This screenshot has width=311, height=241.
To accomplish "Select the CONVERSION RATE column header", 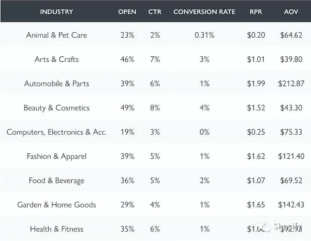I will 204,12.
